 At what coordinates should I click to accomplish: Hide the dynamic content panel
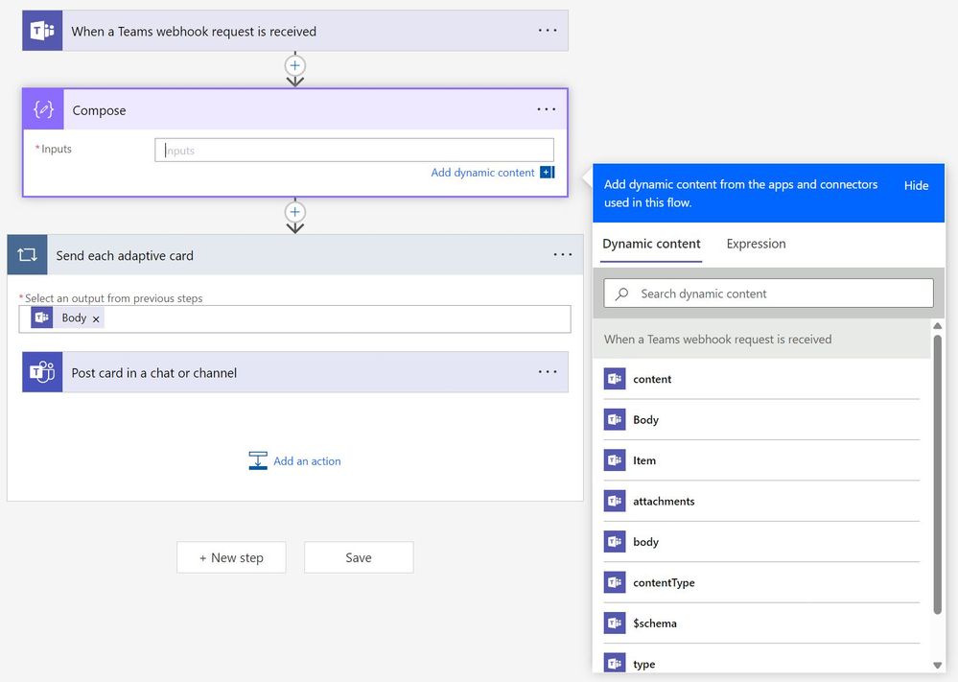pyautogui.click(x=916, y=186)
